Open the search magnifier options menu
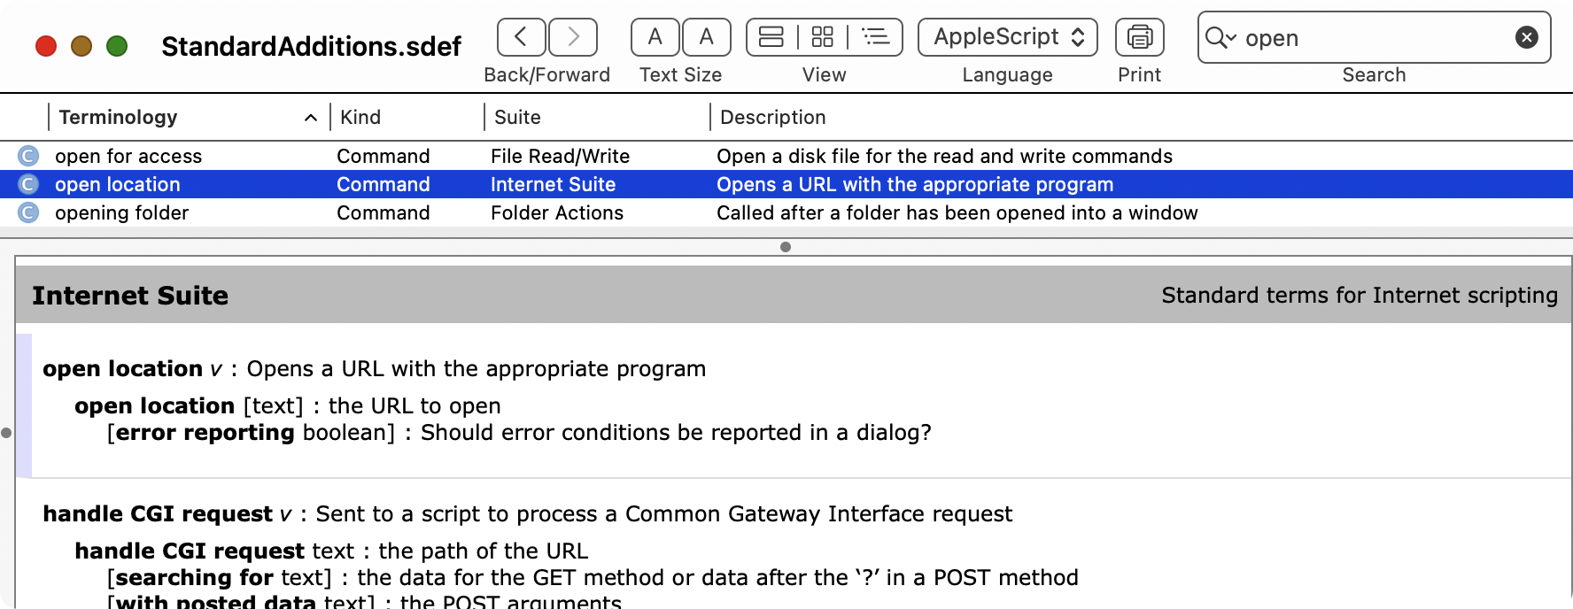This screenshot has width=1573, height=609. tap(1222, 37)
